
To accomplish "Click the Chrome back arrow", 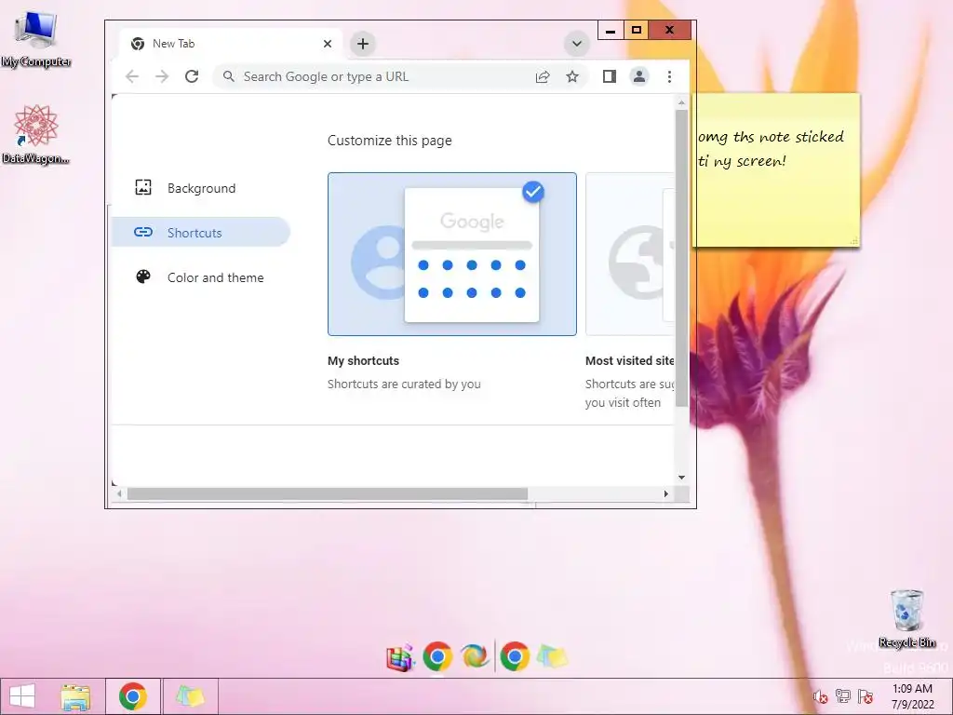I will [x=132, y=76].
